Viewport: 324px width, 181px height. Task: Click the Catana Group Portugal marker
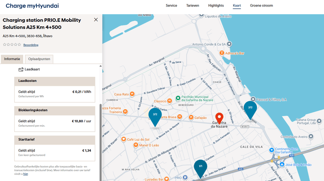coord(319,121)
